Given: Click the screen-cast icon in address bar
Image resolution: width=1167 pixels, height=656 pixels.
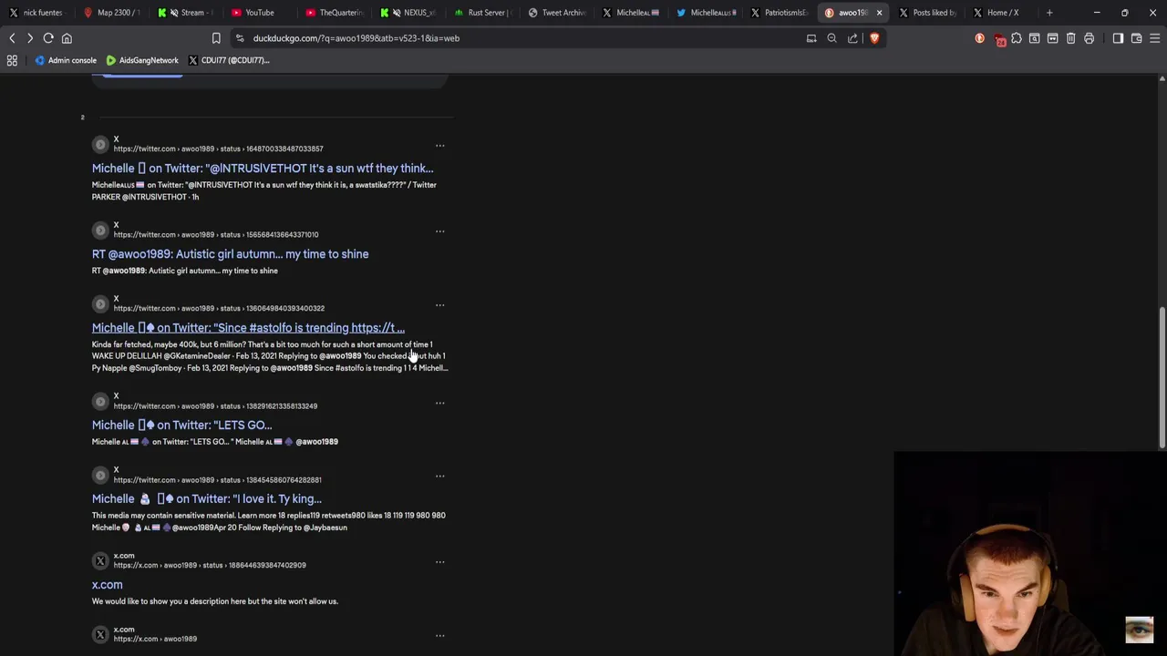Looking at the screenshot, I should tap(811, 38).
